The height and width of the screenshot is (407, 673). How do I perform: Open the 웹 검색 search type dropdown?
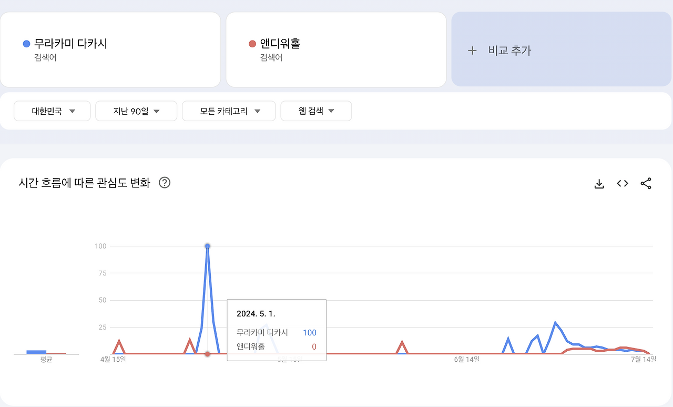315,111
